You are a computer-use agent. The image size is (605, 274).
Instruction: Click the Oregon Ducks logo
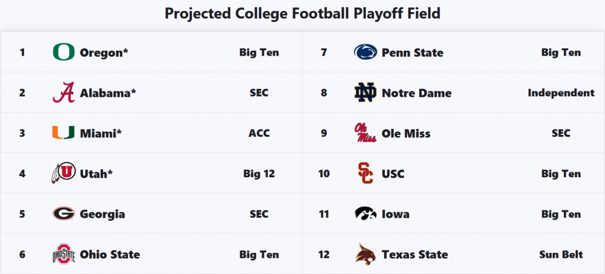point(64,53)
